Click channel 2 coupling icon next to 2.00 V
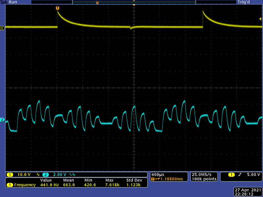This screenshot has width=263, height=197. click(72, 174)
